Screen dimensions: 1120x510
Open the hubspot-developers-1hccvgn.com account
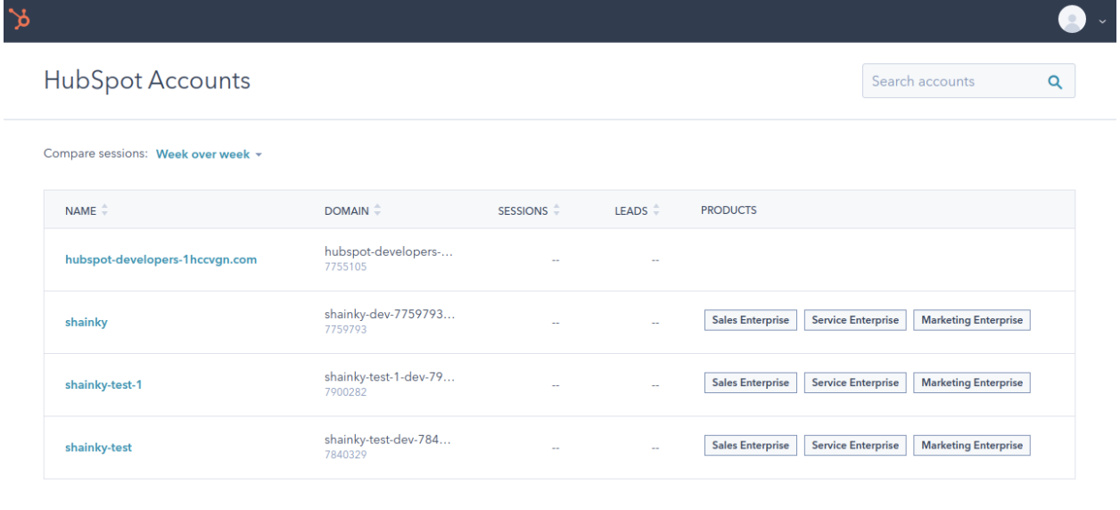tap(161, 260)
